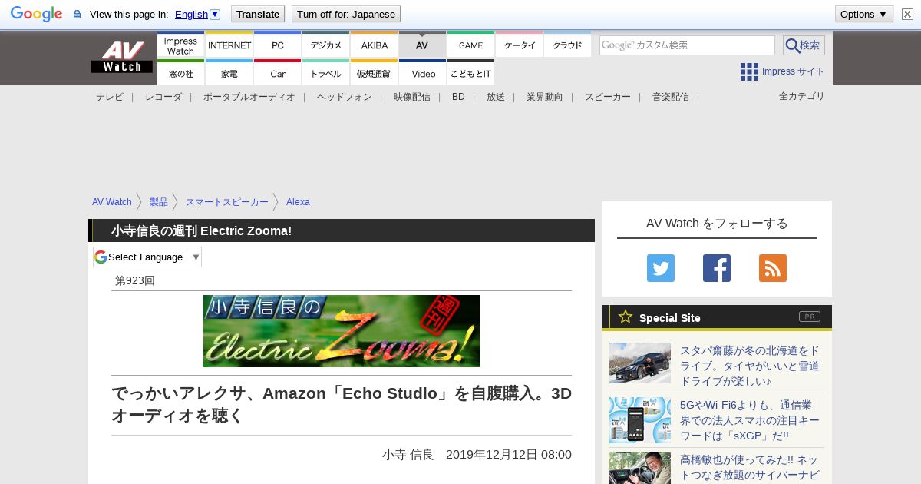
Task: Open the こどもとIT tab
Action: [x=471, y=73]
